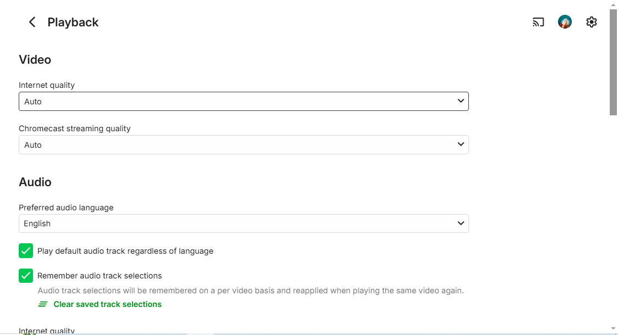Screen dimensions: 618x335
Task: Click the scroll down arrow of the scrollbar
Action: [x=613, y=328]
